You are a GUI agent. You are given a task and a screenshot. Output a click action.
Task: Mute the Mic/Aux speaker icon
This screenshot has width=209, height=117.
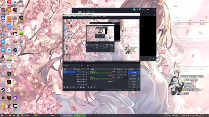111,75
